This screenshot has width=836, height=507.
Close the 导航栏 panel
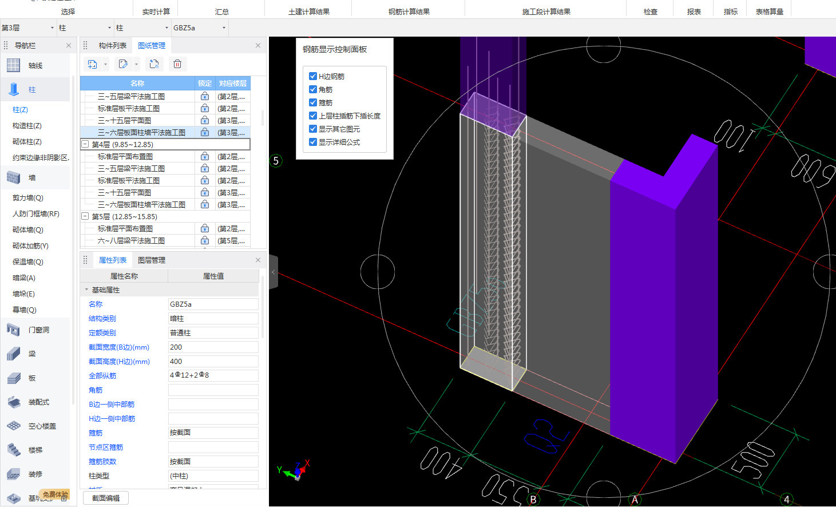[69, 45]
